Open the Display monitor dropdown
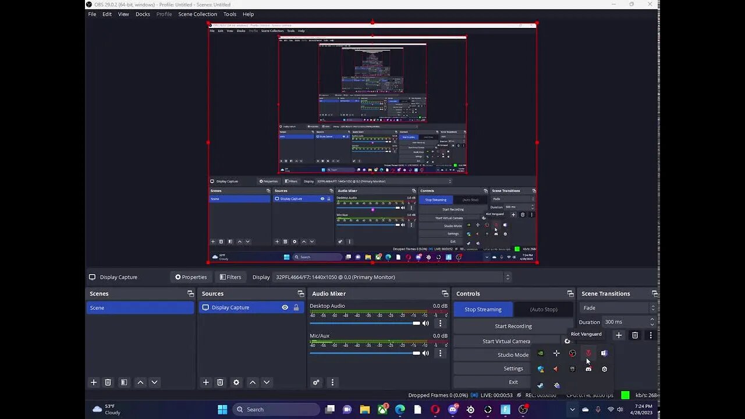The height and width of the screenshot is (419, 745). [392, 277]
